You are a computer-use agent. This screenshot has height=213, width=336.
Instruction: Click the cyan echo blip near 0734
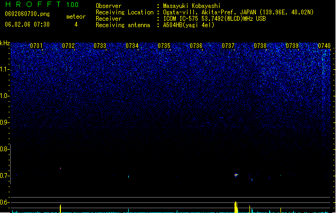pos(128,176)
